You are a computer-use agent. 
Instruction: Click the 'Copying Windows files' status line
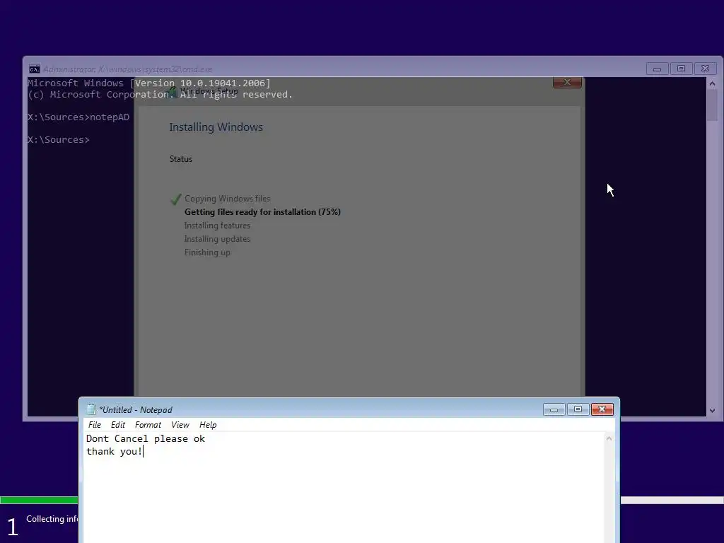click(x=227, y=199)
